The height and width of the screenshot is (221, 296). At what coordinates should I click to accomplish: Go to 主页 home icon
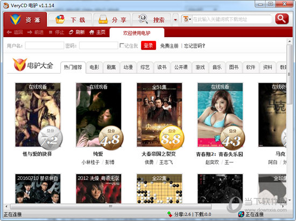91,32
